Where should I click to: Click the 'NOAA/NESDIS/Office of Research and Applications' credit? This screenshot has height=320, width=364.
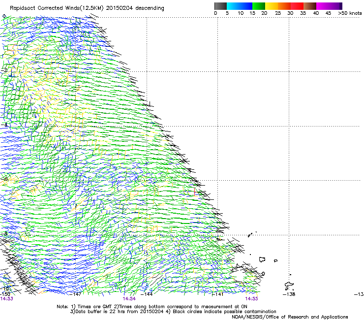point(290,317)
